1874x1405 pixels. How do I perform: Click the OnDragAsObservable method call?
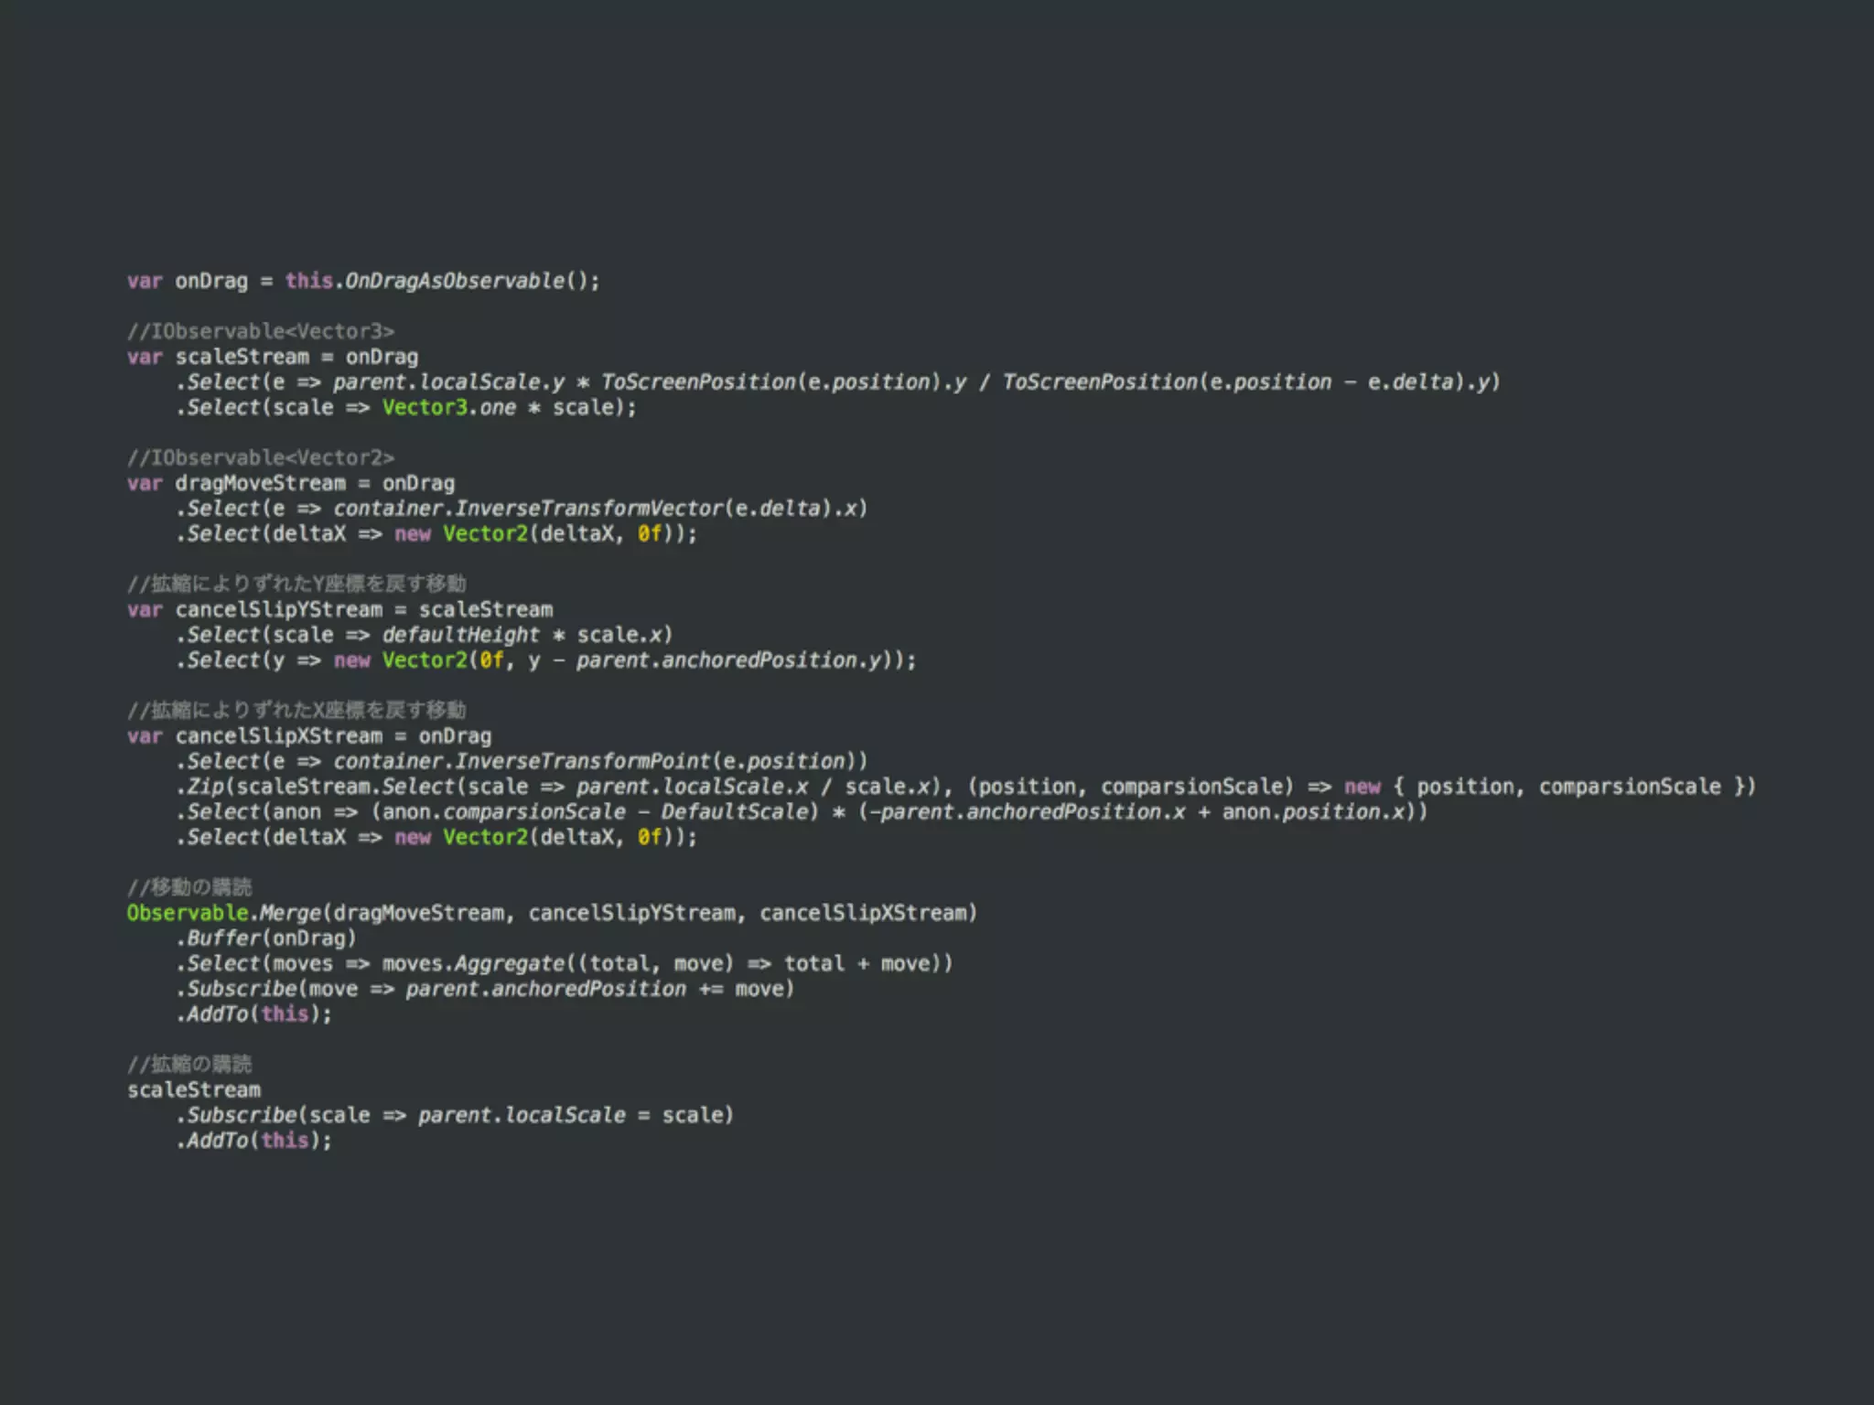(455, 281)
